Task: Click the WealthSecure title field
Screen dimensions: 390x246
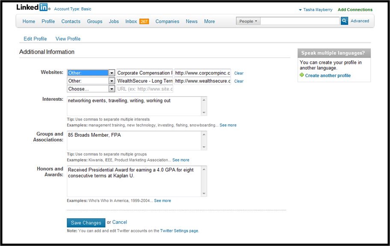Action: [x=145, y=81]
